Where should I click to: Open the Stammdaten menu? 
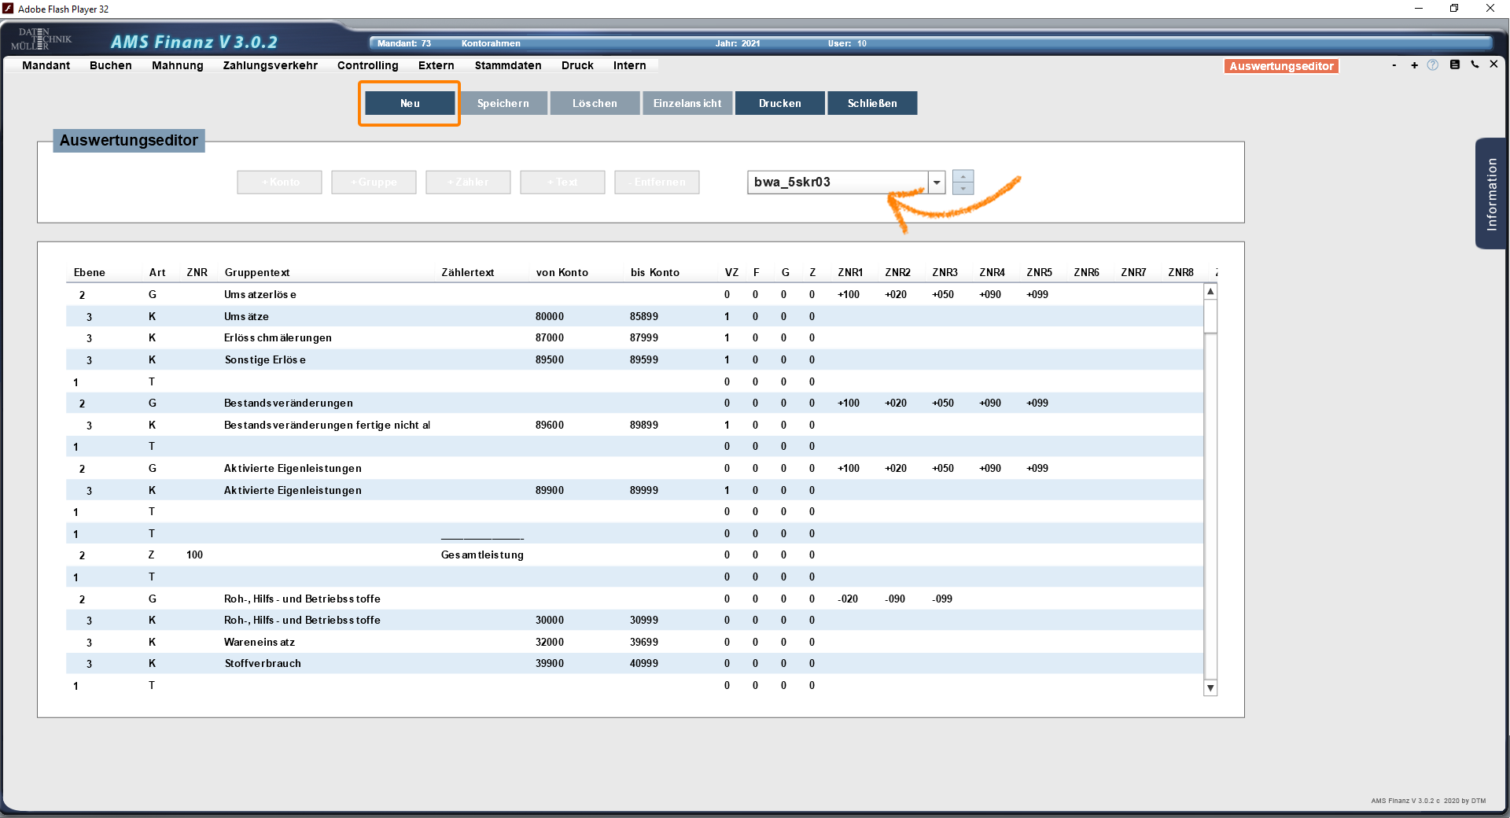coord(507,65)
